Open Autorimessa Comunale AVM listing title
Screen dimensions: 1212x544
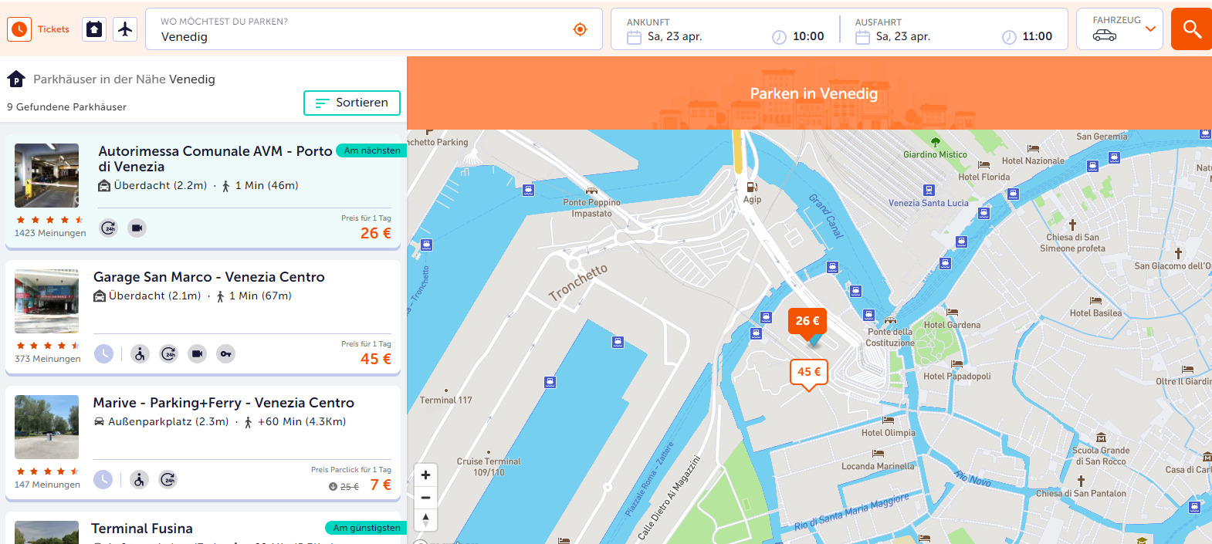coord(215,159)
